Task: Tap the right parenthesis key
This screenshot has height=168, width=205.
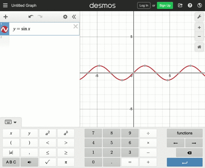Action: click(x=29, y=143)
